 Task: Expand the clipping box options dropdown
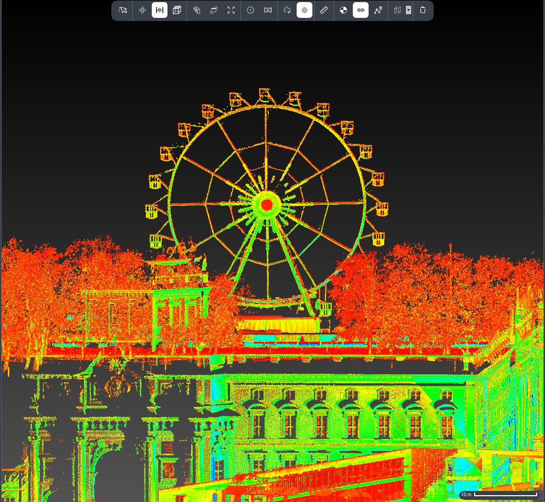pos(407,10)
